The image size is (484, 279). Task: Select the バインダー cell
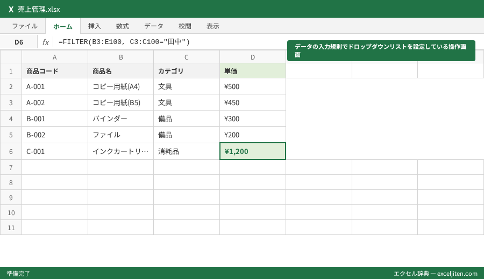point(120,119)
